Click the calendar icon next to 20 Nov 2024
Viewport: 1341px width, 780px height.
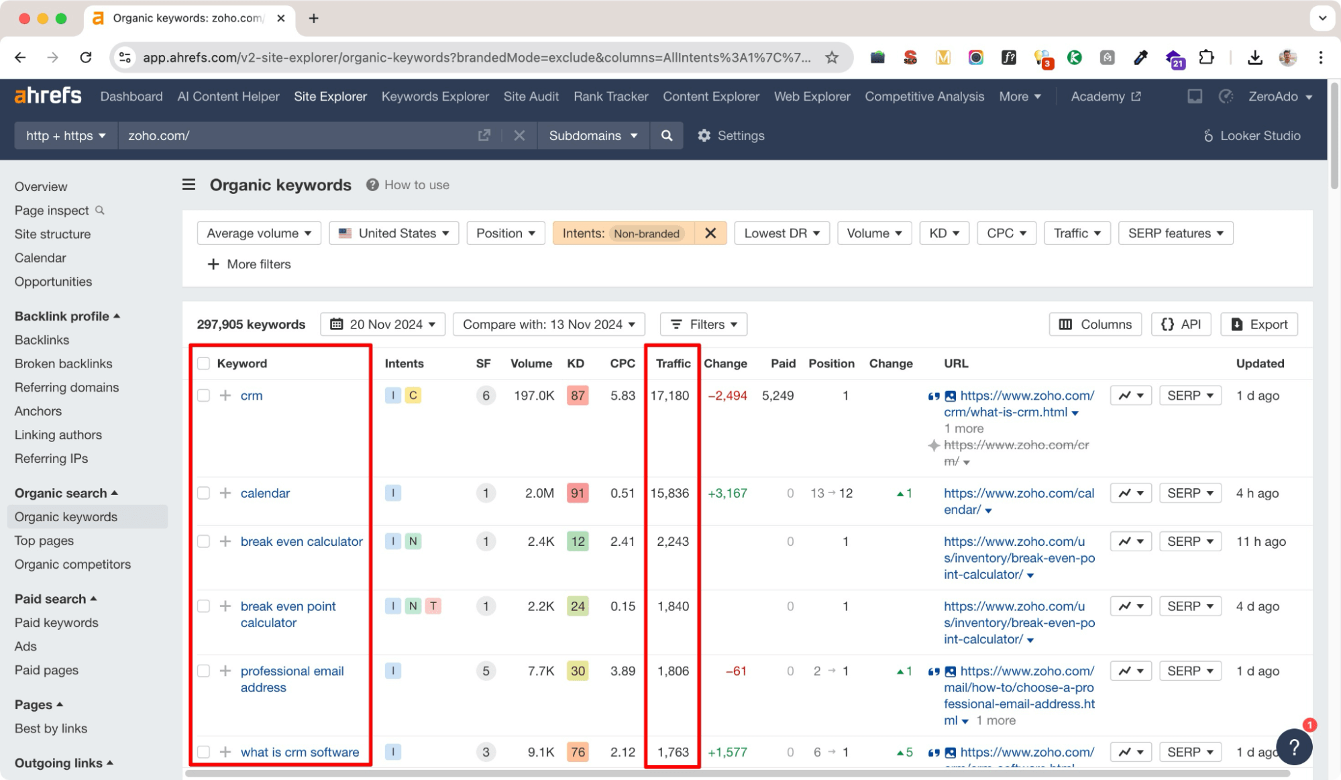click(x=337, y=324)
